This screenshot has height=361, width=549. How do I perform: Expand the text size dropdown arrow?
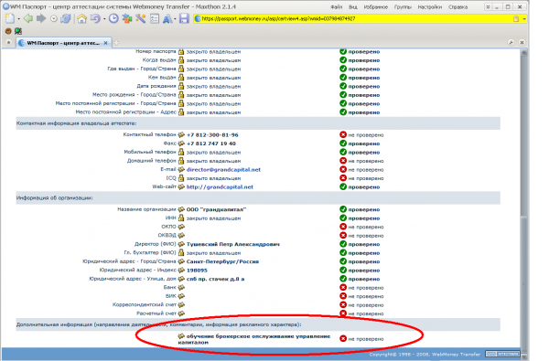coord(175,19)
